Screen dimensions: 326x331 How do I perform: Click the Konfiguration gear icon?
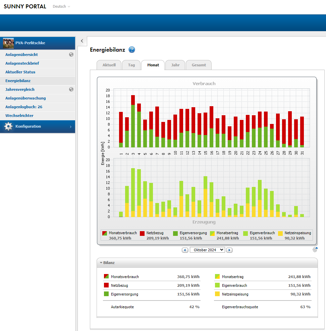pyautogui.click(x=8, y=127)
